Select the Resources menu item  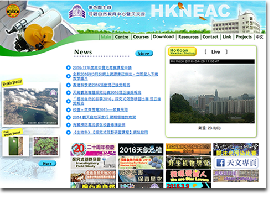(x=188, y=37)
